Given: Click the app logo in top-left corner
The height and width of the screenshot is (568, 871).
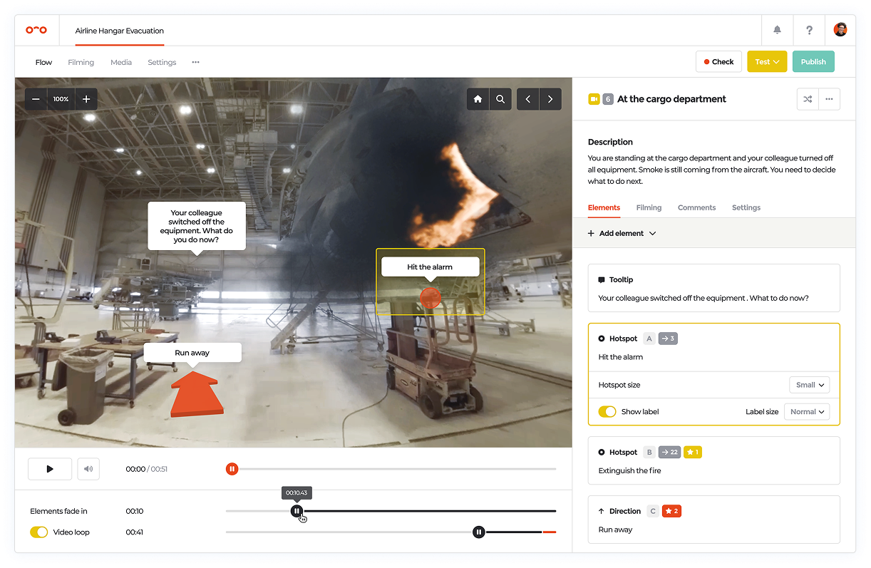Looking at the screenshot, I should pos(36,30).
